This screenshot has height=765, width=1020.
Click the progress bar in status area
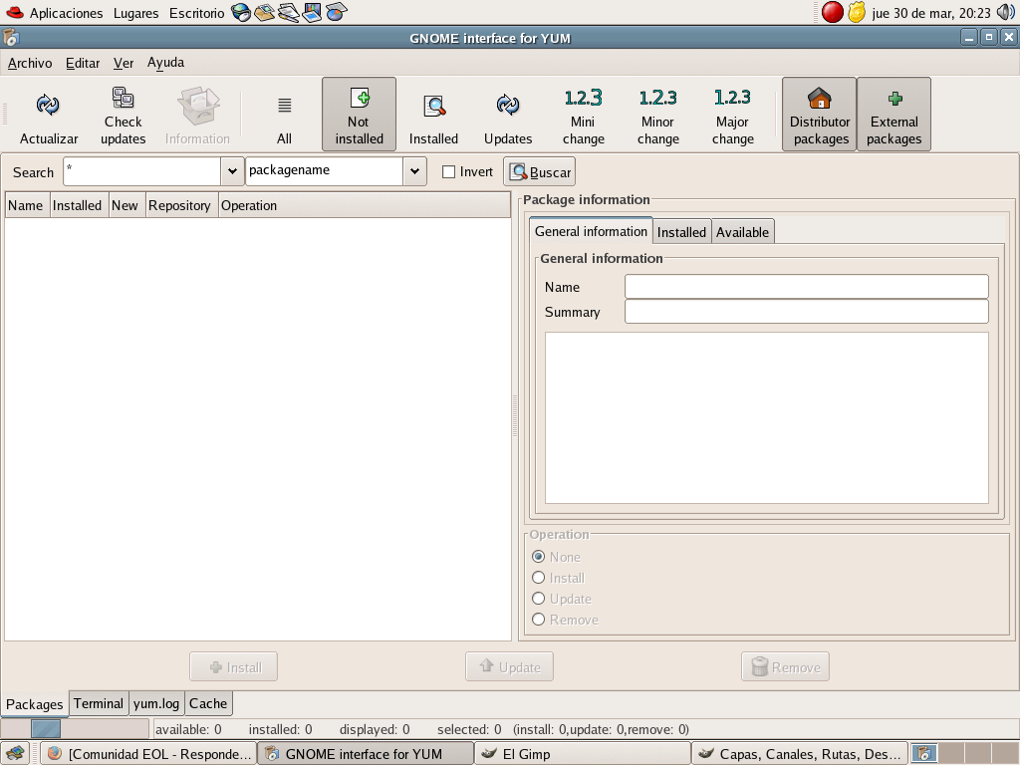[x=76, y=728]
